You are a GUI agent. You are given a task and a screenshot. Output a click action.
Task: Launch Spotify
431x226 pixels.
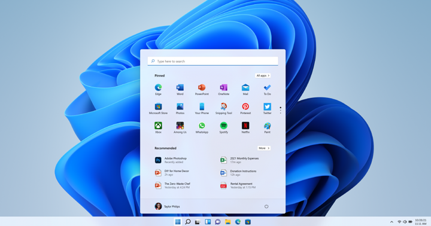click(223, 128)
